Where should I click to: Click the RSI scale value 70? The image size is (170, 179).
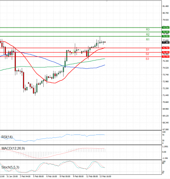click(x=163, y=135)
